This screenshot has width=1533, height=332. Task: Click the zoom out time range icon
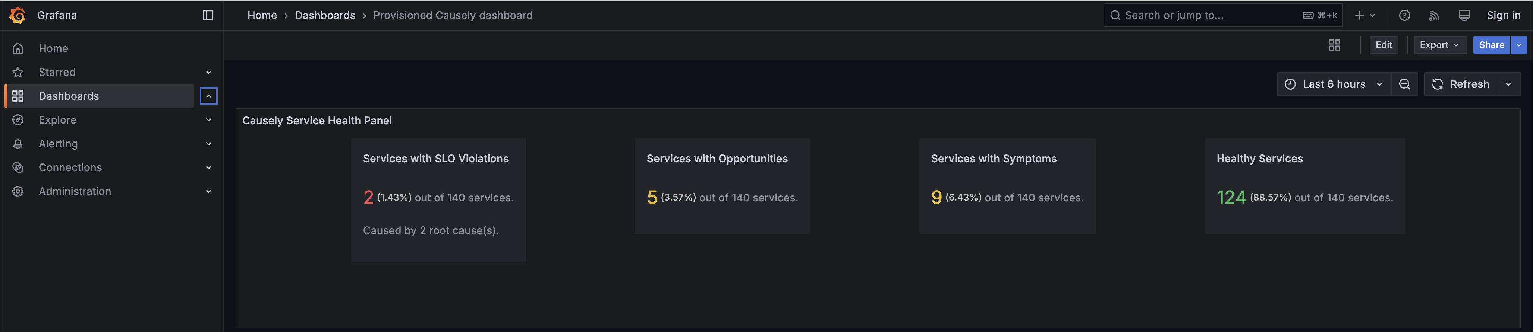tap(1405, 84)
